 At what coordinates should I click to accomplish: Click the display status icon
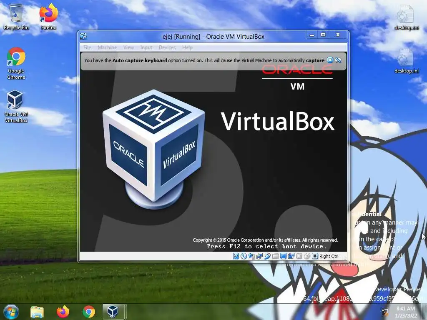[x=283, y=256]
